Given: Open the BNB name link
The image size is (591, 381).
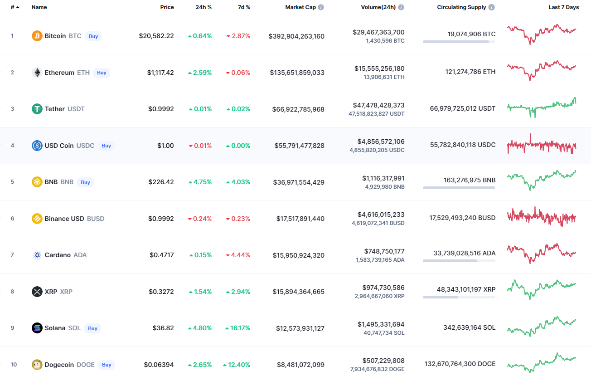Looking at the screenshot, I should click(51, 182).
